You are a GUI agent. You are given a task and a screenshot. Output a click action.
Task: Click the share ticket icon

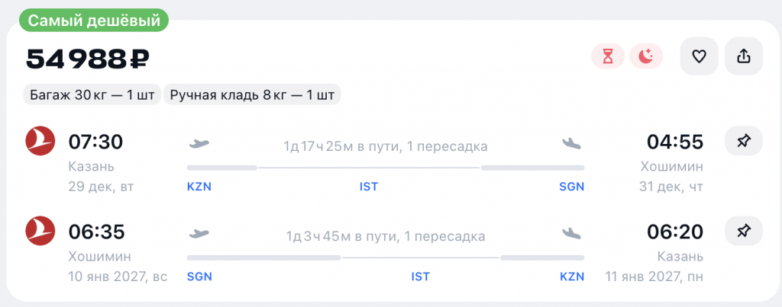click(x=743, y=56)
